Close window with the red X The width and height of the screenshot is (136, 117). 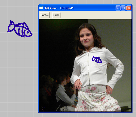pos(129,8)
